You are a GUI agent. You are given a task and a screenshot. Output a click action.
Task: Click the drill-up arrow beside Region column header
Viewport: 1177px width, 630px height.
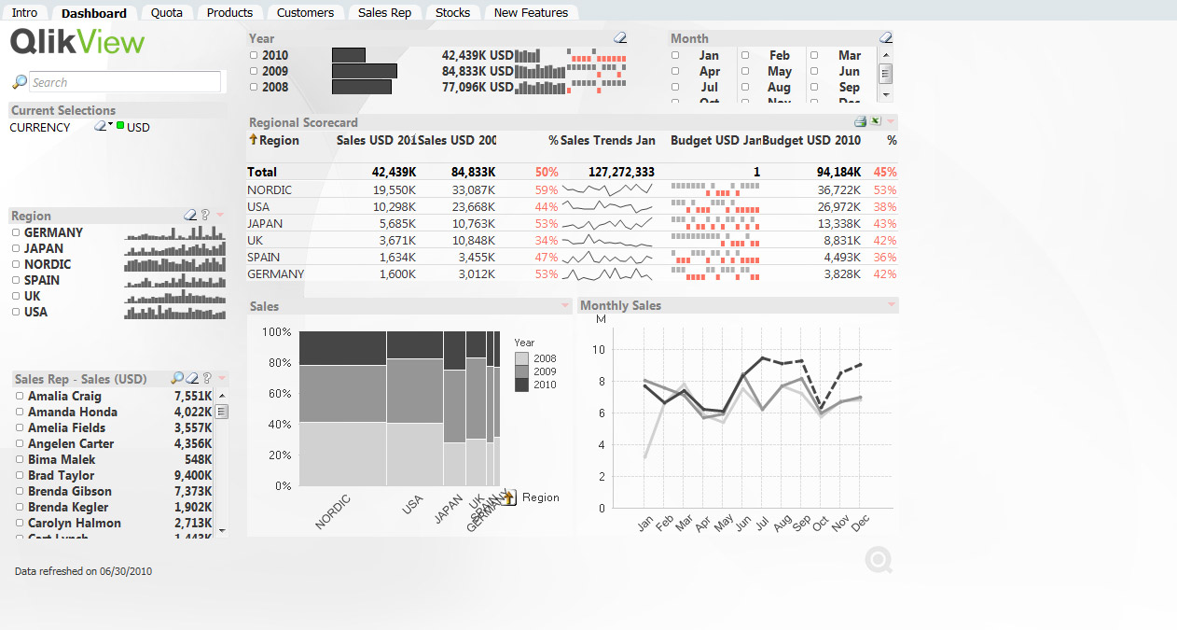pos(253,139)
